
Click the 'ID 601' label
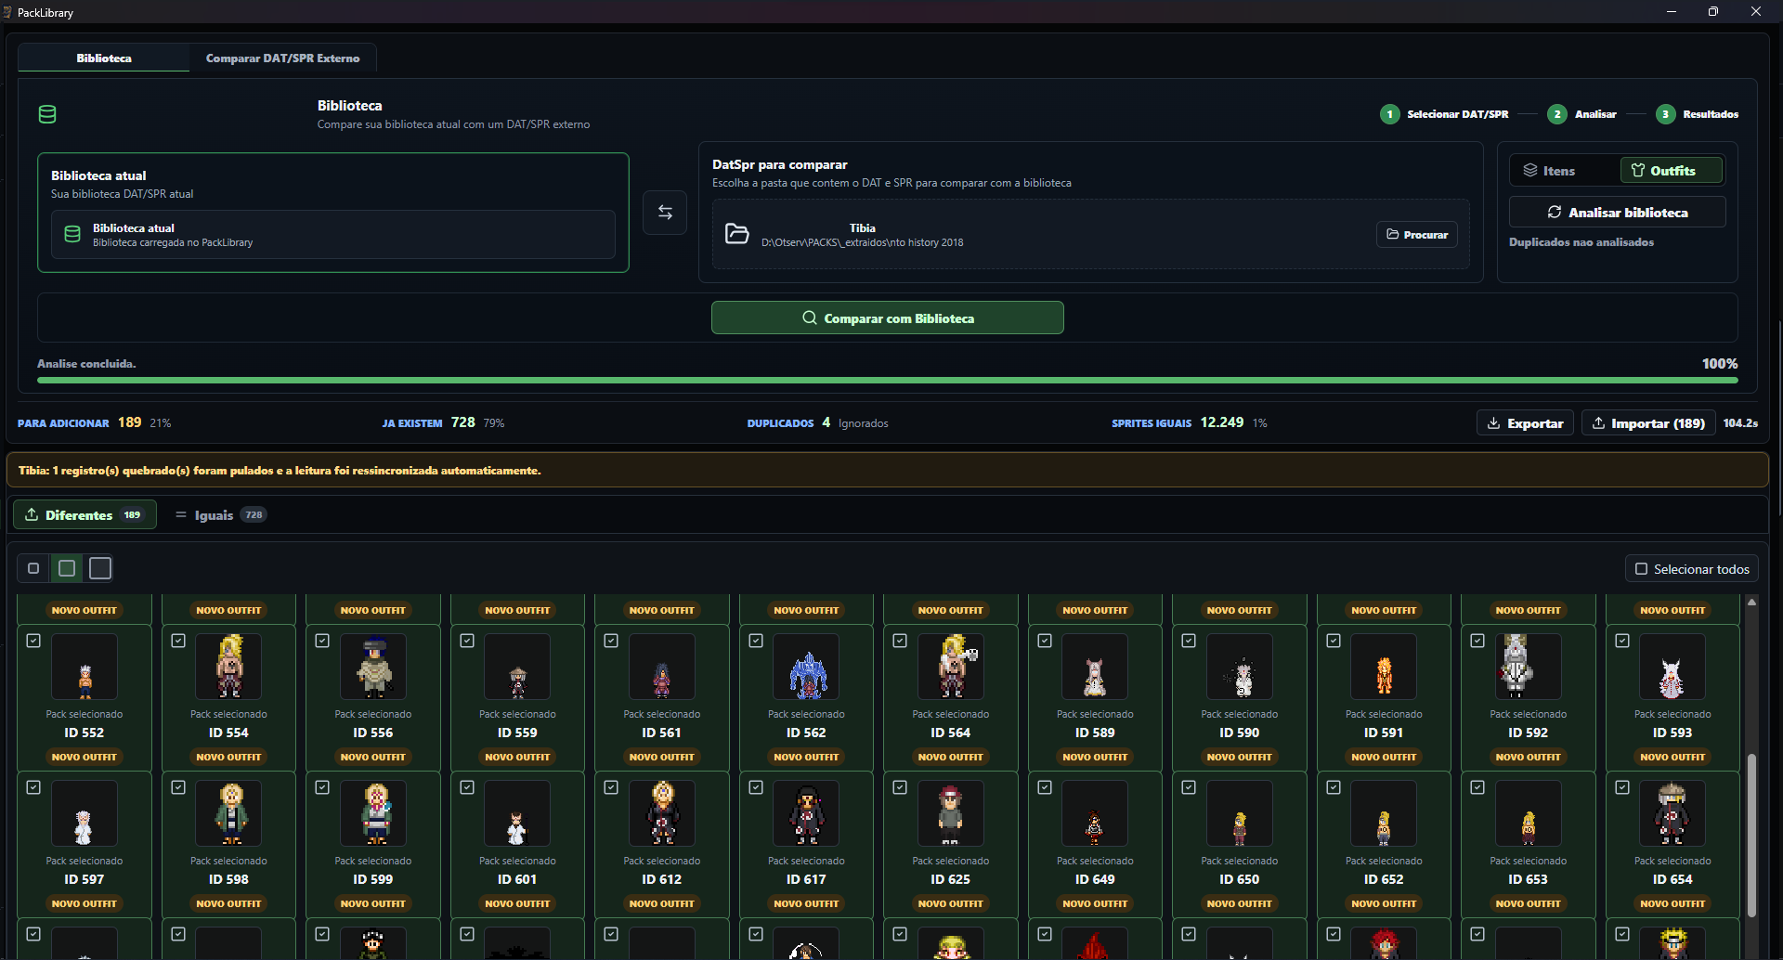pyautogui.click(x=517, y=879)
